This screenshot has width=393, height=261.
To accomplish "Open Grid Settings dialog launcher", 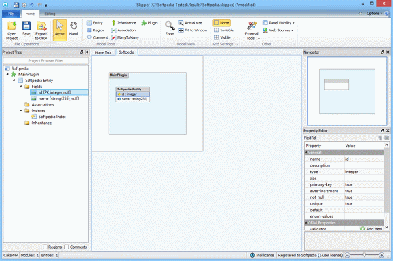I will pos(237,44).
